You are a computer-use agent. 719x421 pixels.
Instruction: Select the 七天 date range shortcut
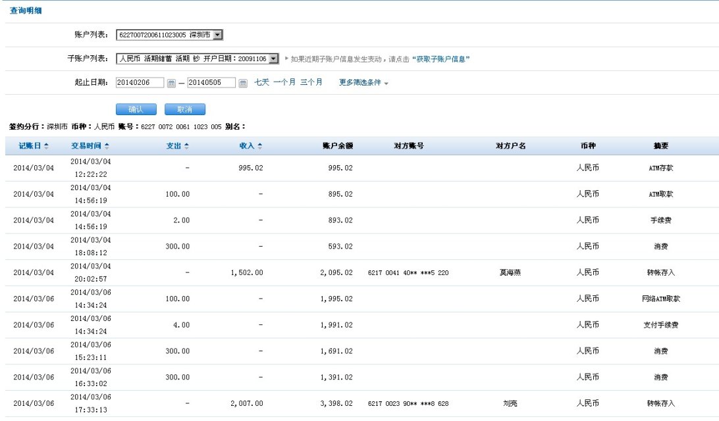tap(262, 82)
